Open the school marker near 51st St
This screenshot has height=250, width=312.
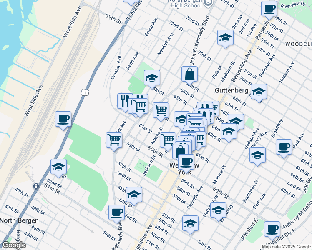click(x=58, y=167)
